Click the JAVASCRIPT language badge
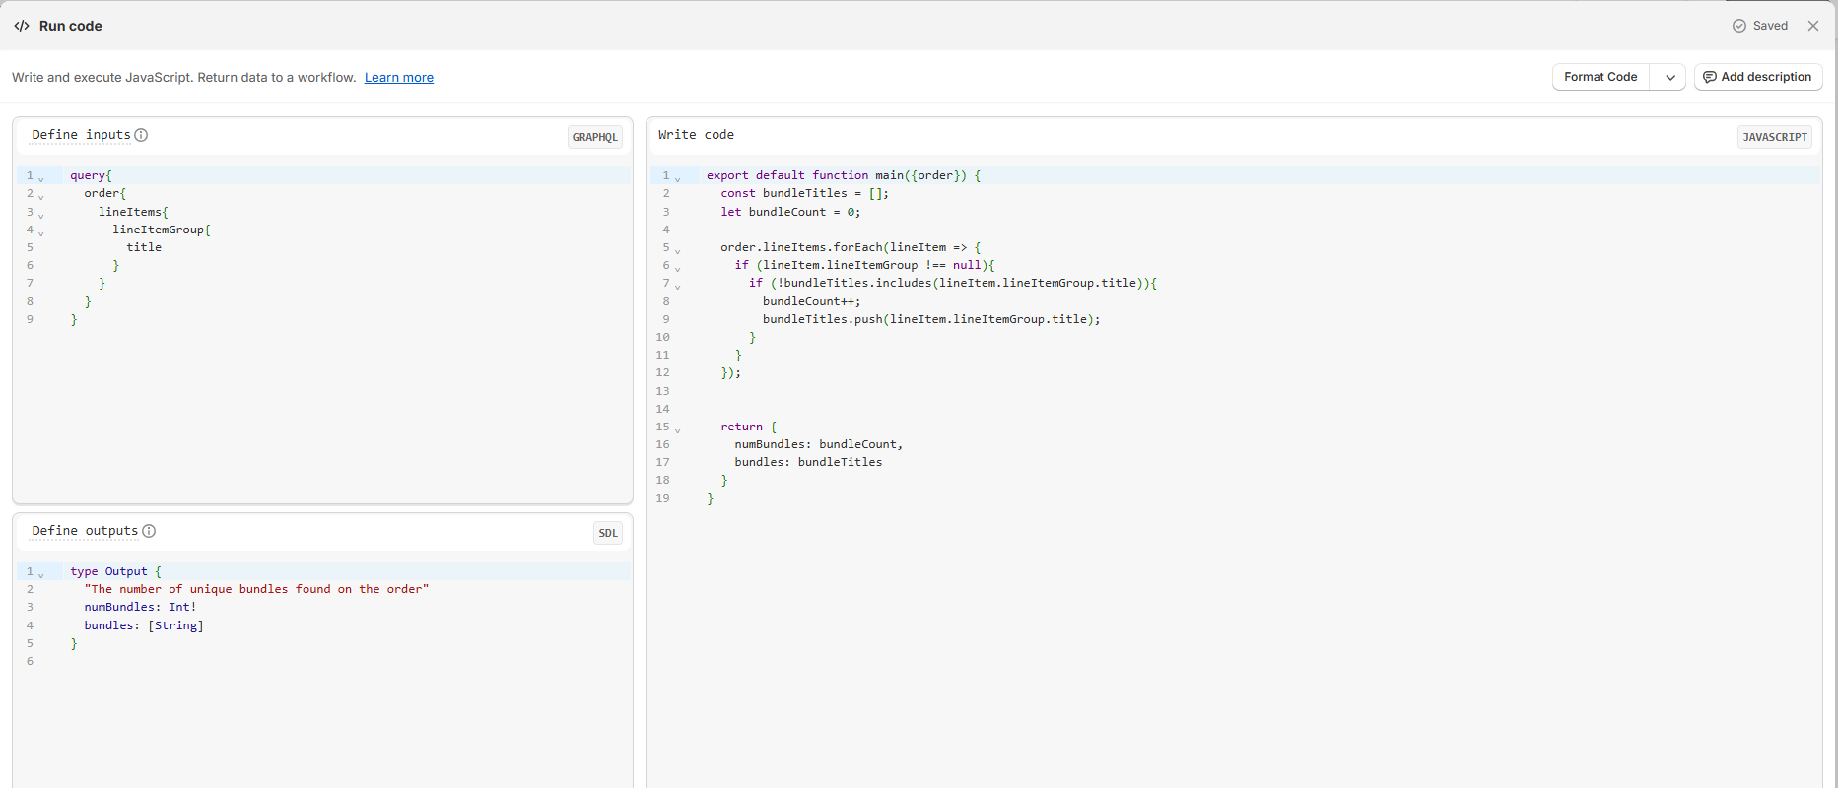 1774,137
